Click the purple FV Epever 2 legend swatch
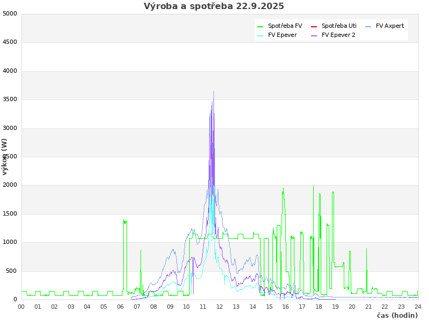 [x=314, y=35]
